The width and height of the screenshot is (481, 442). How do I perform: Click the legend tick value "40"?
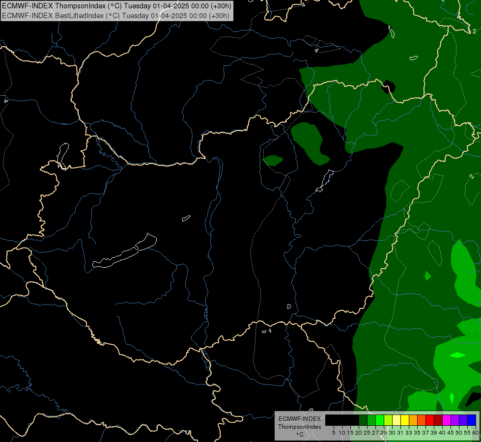coord(442,433)
